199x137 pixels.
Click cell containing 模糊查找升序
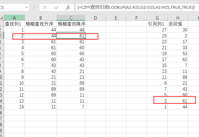41,24
